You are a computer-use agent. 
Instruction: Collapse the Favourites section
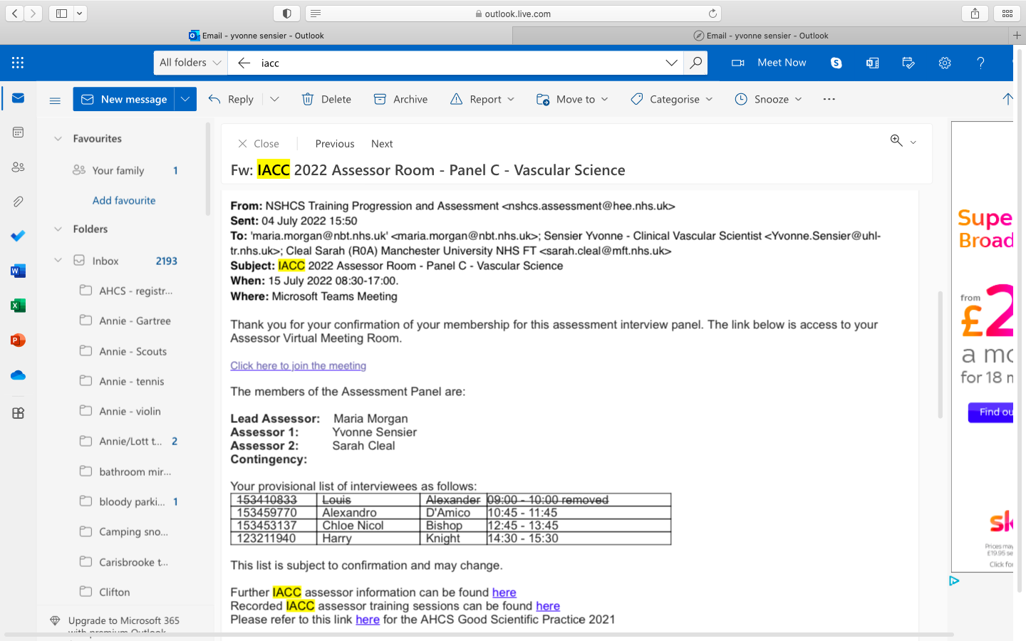click(58, 139)
